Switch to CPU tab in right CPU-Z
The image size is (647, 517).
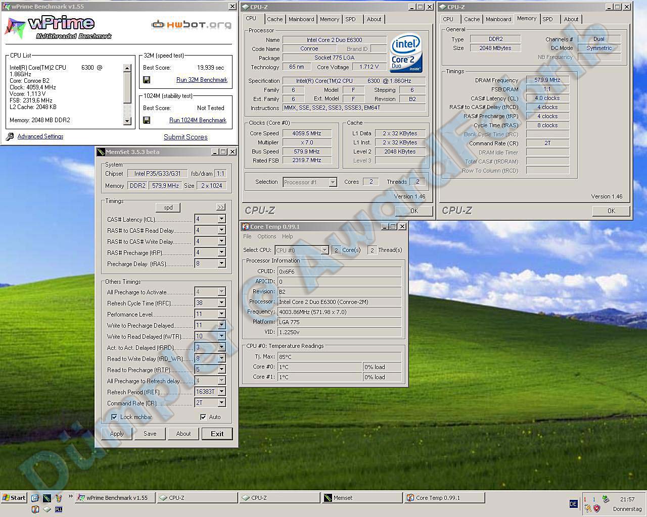click(x=448, y=19)
